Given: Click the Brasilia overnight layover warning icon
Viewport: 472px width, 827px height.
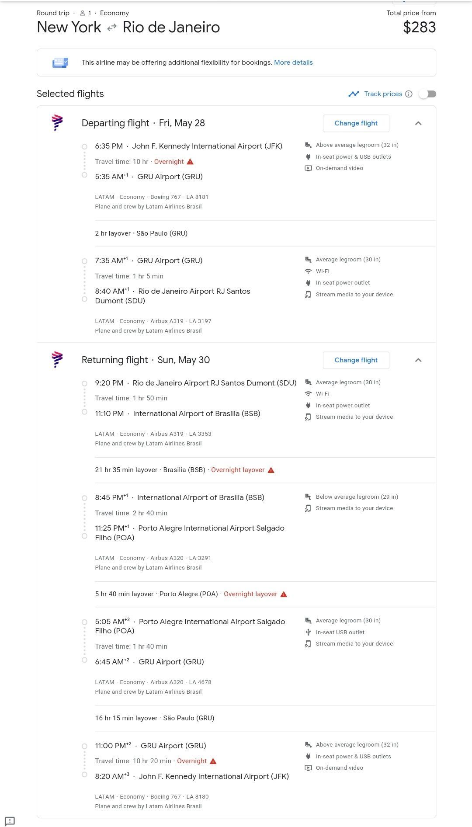Looking at the screenshot, I should point(271,470).
